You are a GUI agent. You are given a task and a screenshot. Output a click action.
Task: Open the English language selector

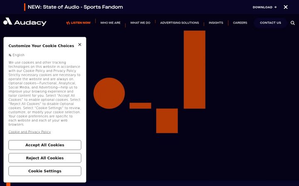tap(17, 55)
